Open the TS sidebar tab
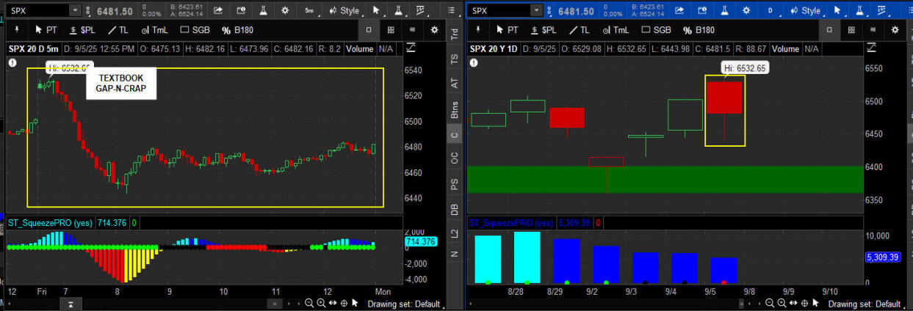This screenshot has width=913, height=311. pos(455,59)
